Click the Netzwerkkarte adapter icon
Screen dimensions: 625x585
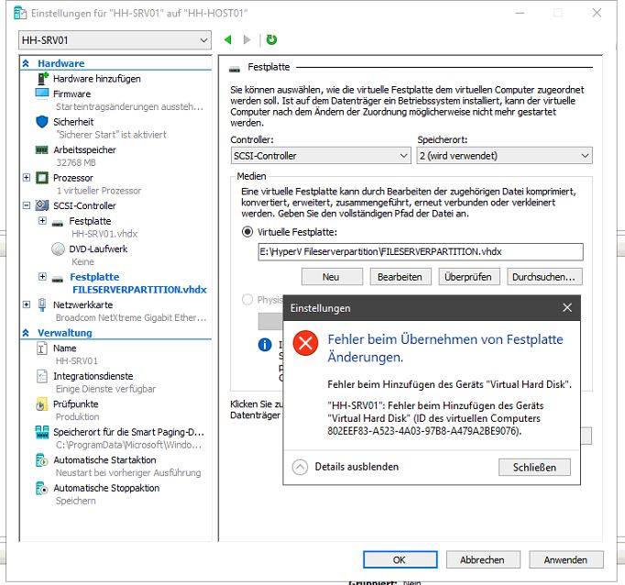(42, 305)
